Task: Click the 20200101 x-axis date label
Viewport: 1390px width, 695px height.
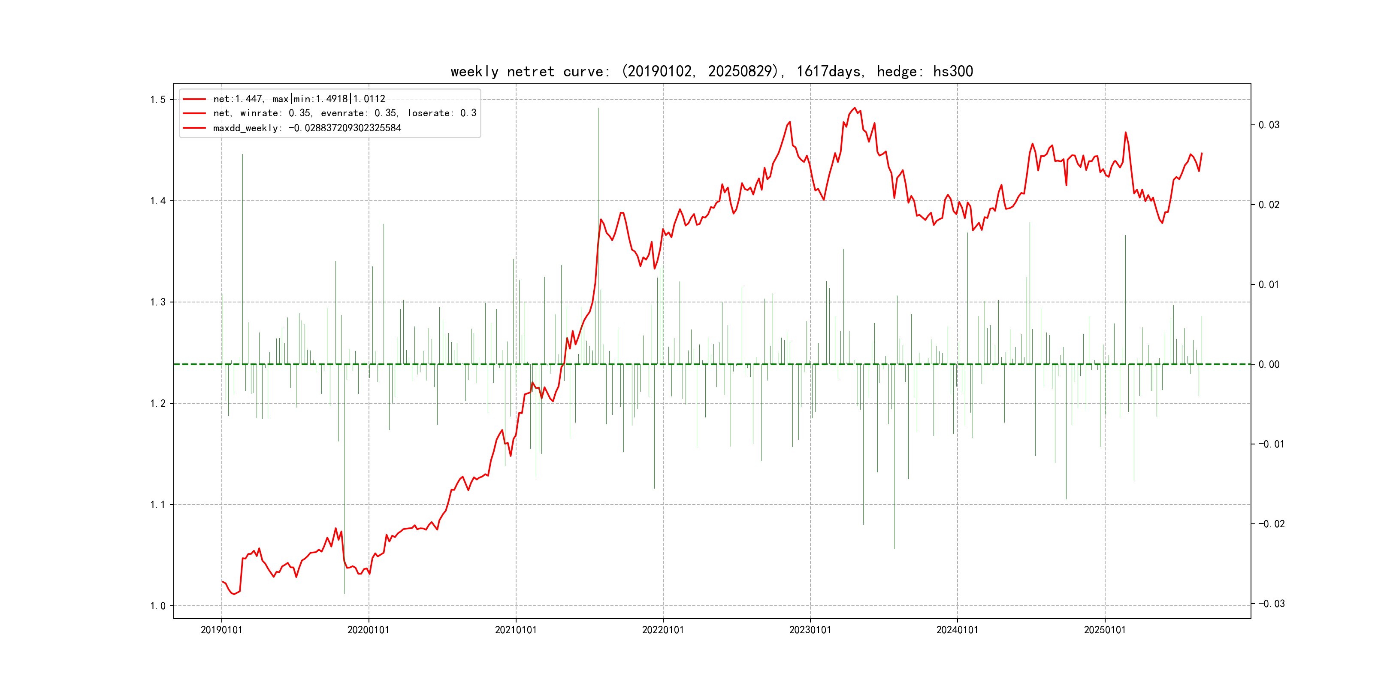Action: 368,630
